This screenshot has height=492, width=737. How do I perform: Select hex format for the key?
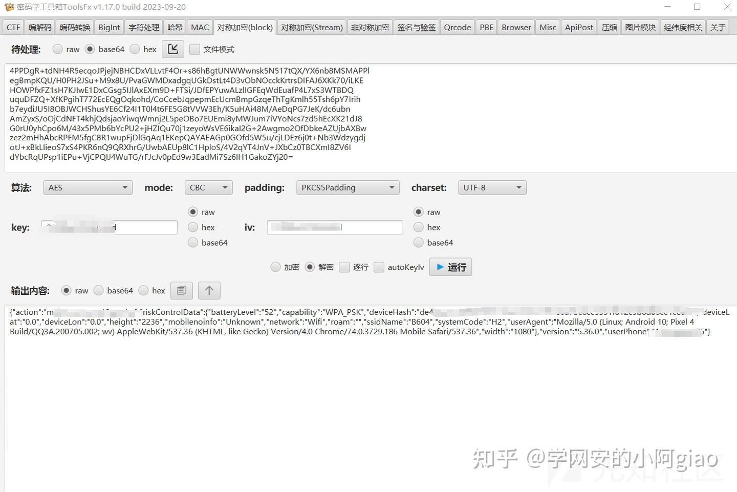[x=193, y=227]
